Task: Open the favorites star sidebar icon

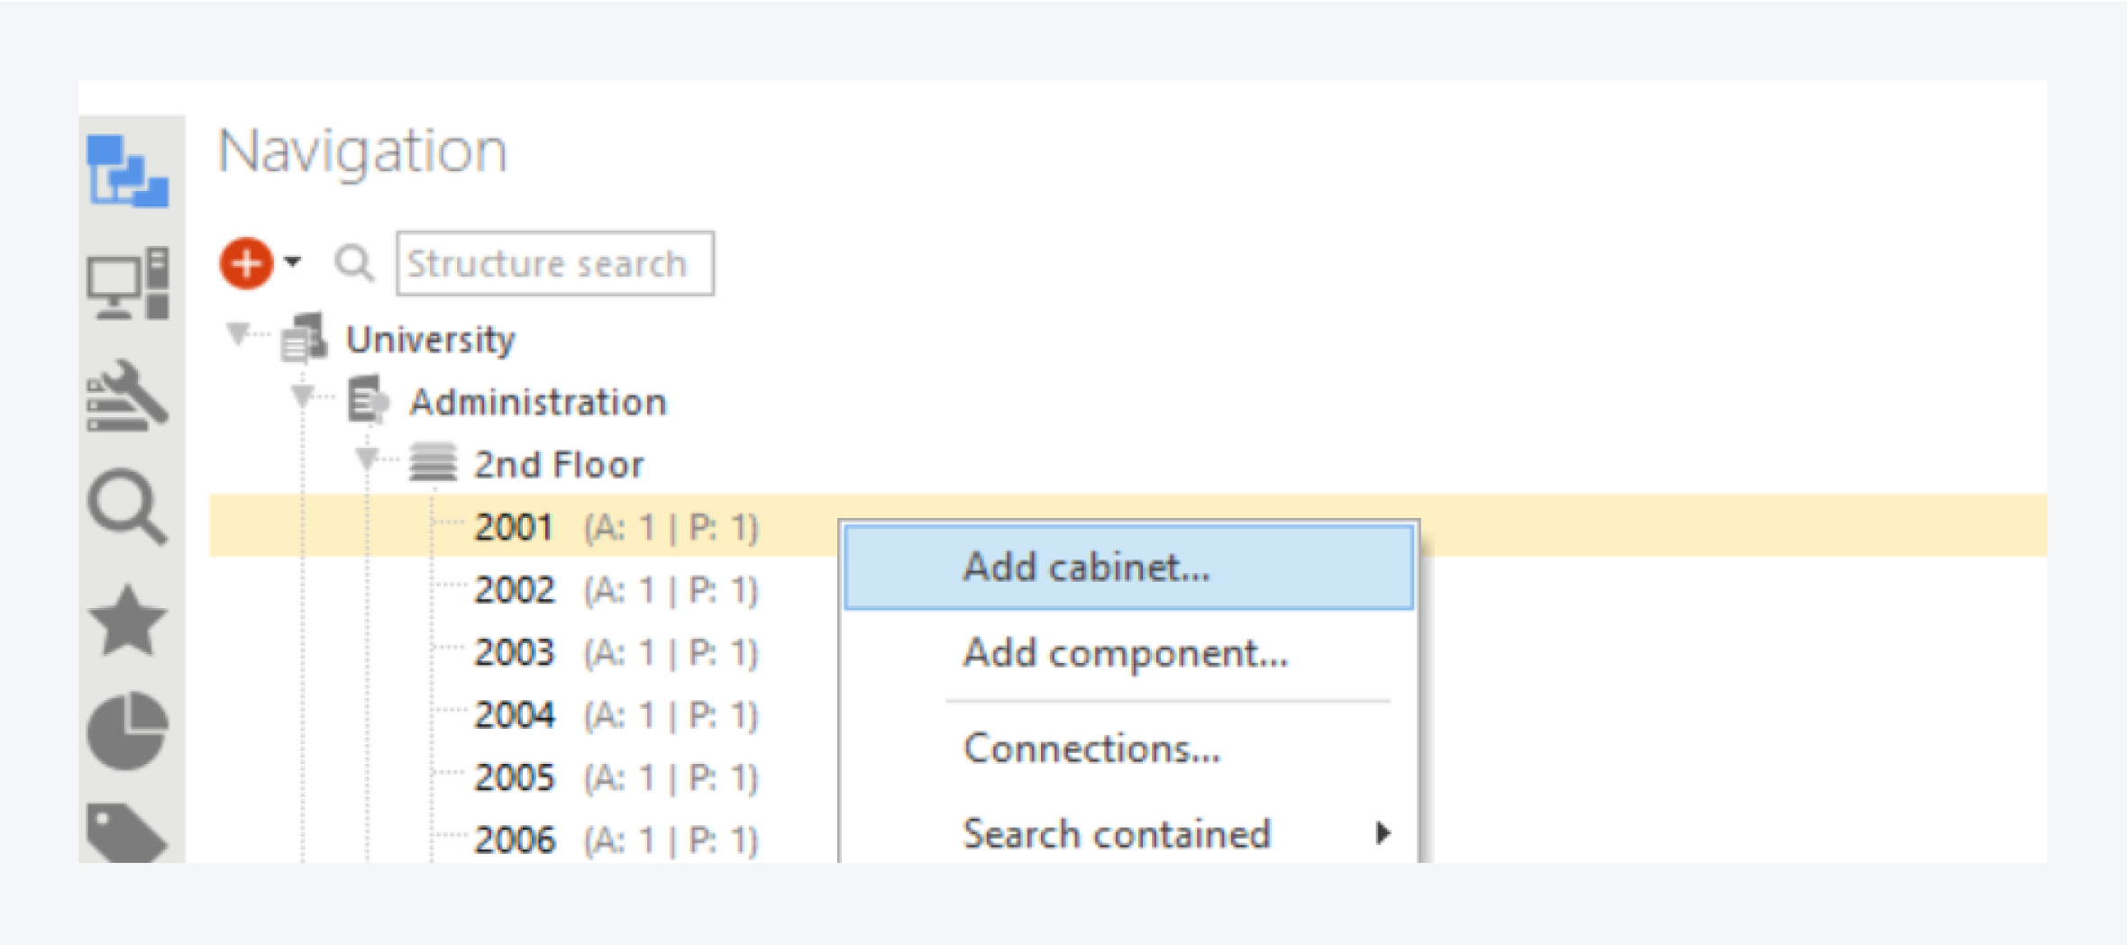Action: 128,620
